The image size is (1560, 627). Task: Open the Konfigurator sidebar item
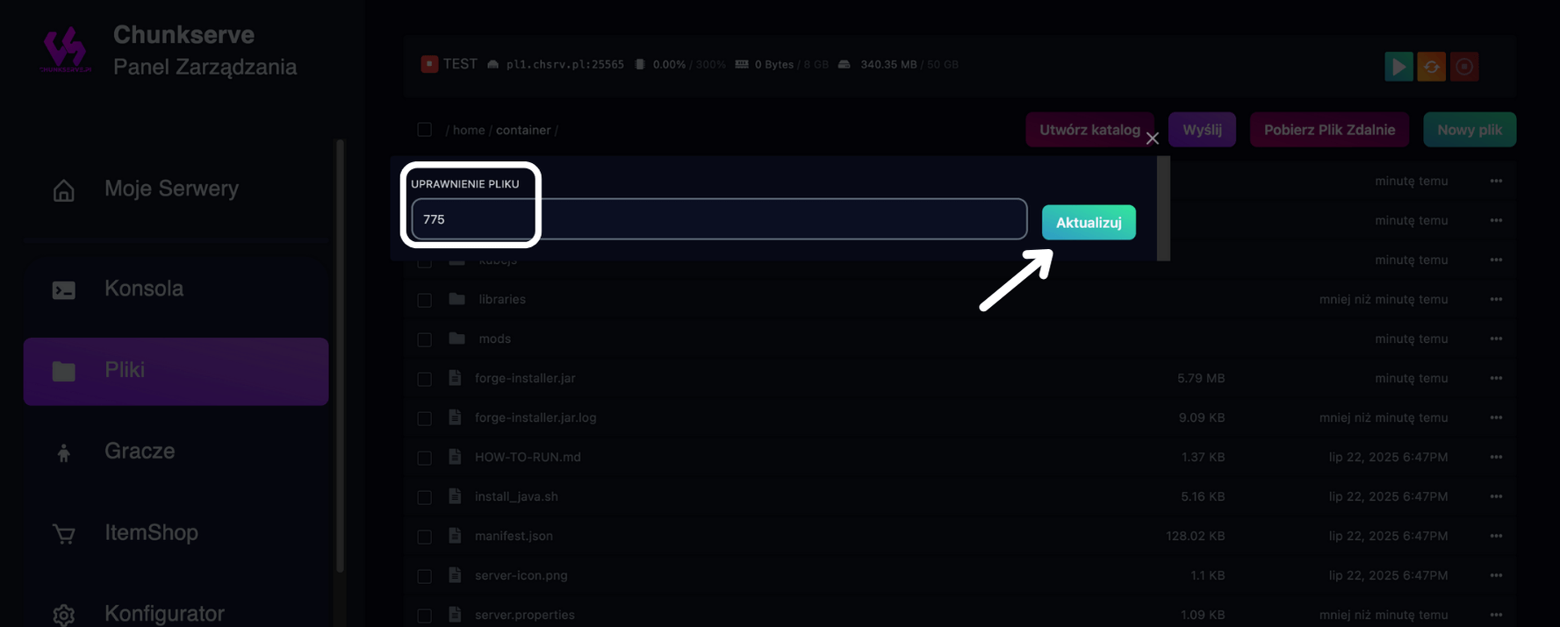pos(176,614)
